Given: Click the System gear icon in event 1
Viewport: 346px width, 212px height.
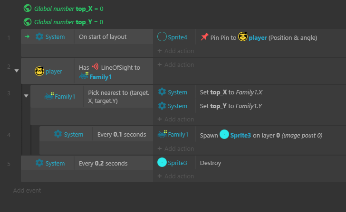Looking at the screenshot, I should click(x=39, y=37).
